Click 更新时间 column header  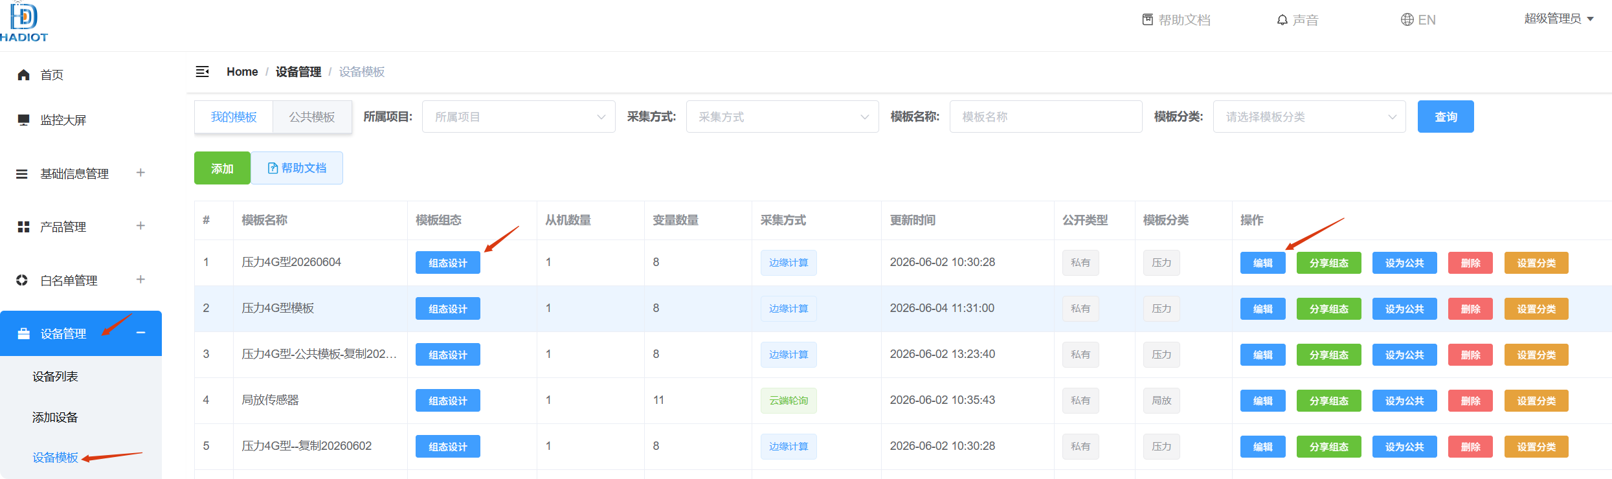pyautogui.click(x=912, y=220)
